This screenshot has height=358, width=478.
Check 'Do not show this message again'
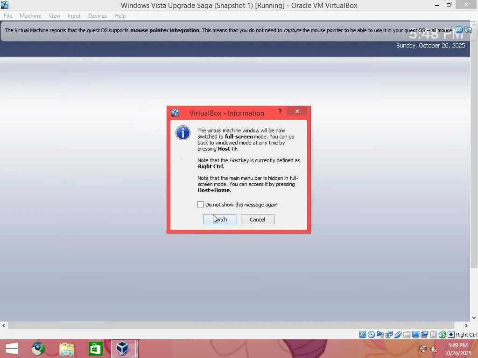[200, 205]
